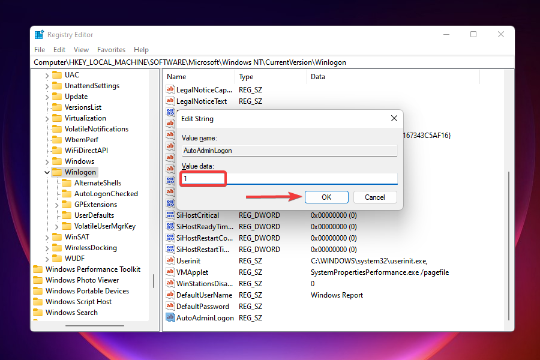
Task: Confirm the value with OK button
Action: pos(326,197)
